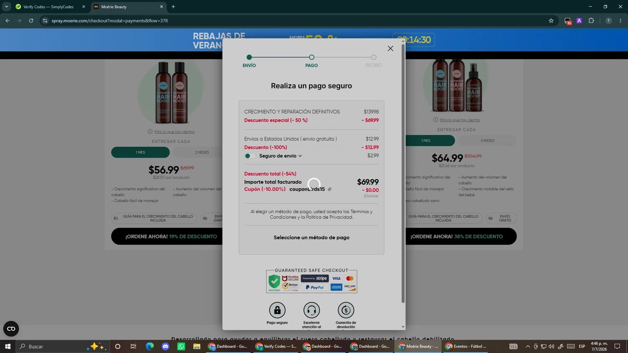Select 1 MES on the right product card
Screen dimensions: 628x353
coord(430,141)
